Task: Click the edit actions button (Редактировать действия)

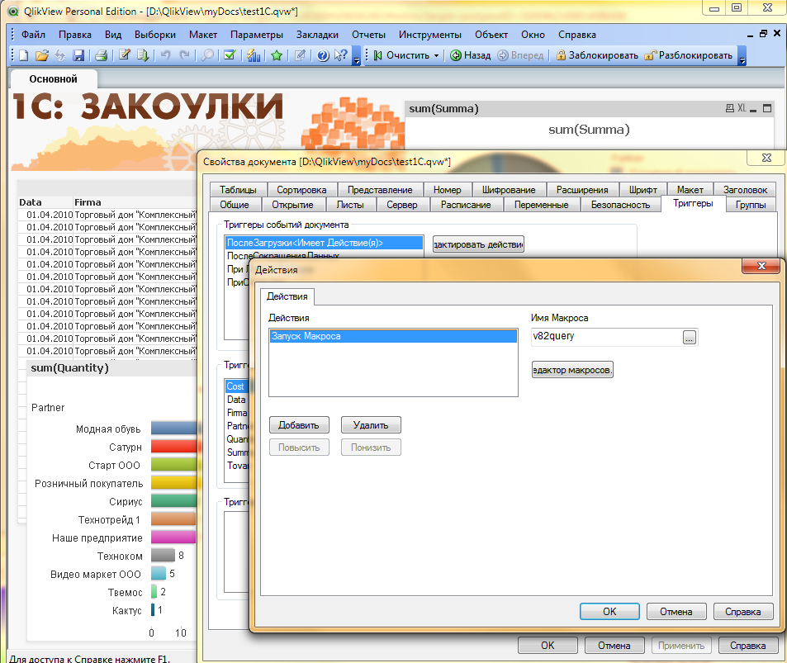Action: click(478, 244)
